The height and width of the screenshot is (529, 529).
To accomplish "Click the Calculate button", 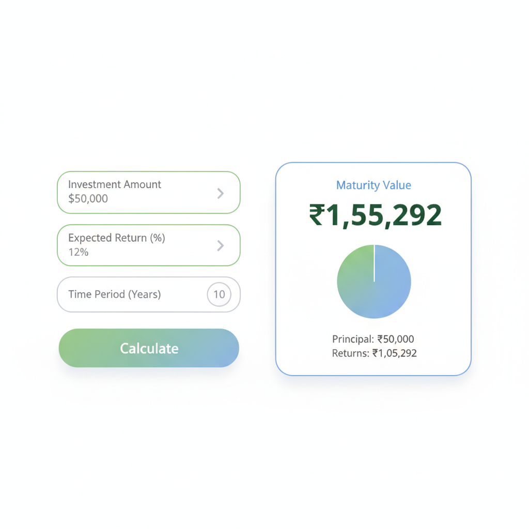I will (148, 348).
